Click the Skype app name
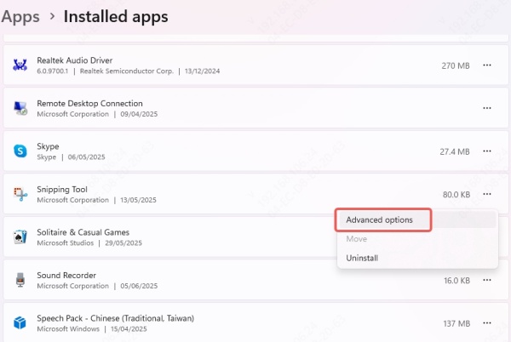The height and width of the screenshot is (342, 511). click(x=48, y=146)
